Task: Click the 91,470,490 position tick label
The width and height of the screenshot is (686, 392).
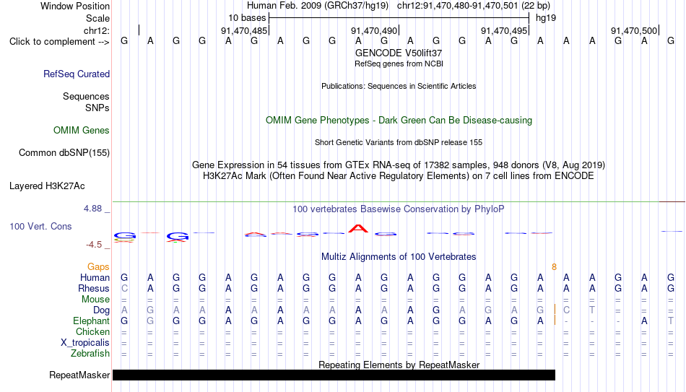Action: point(374,30)
